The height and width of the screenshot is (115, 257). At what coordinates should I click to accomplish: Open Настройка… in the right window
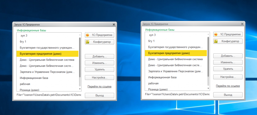coord(228,77)
